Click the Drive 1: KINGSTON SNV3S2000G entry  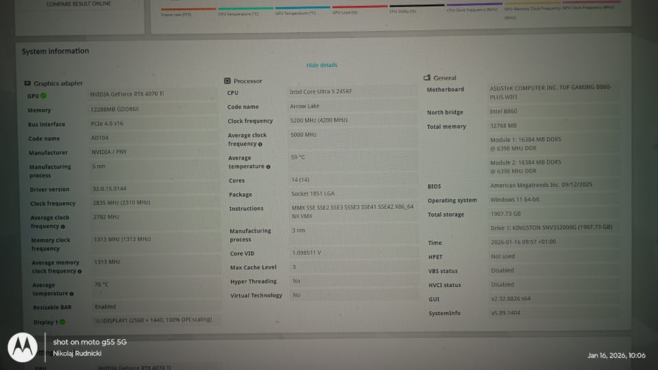(551, 227)
